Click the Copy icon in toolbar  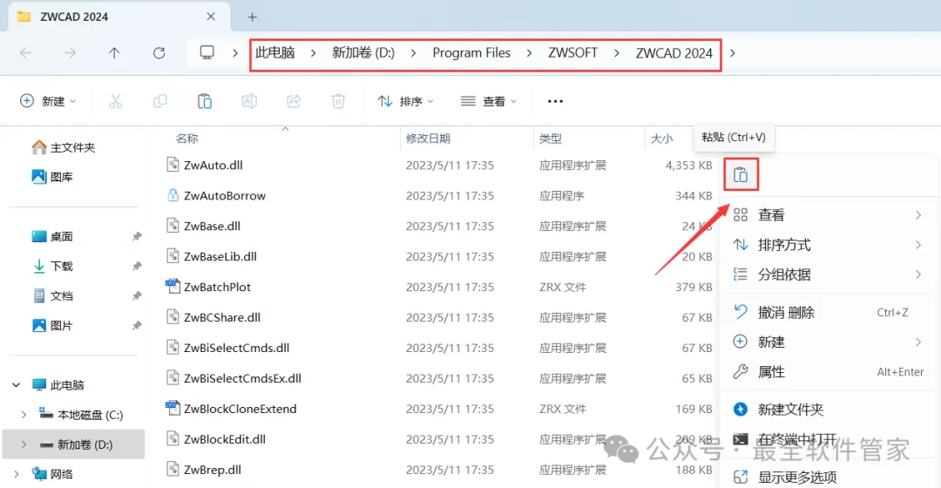(x=159, y=101)
